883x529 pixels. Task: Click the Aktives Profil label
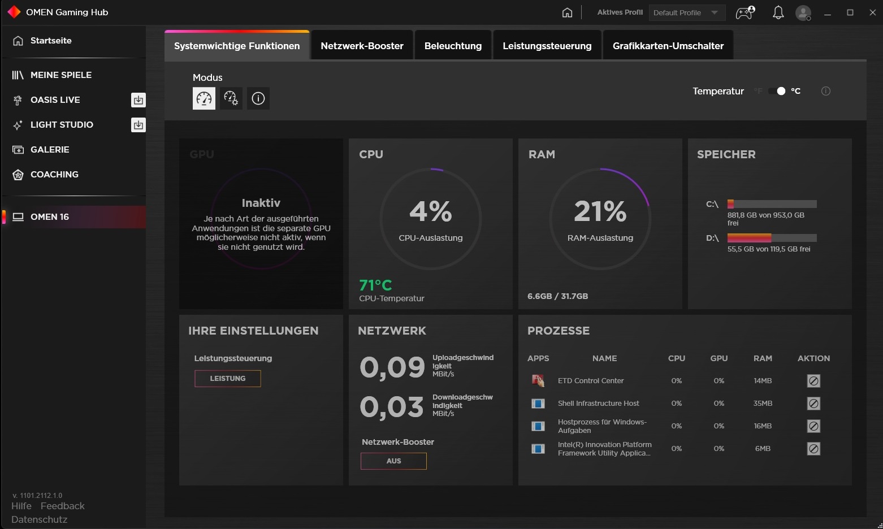tap(620, 12)
